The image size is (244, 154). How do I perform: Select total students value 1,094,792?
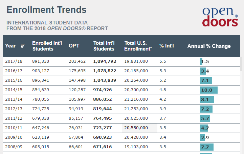pyautogui.click(x=105, y=61)
